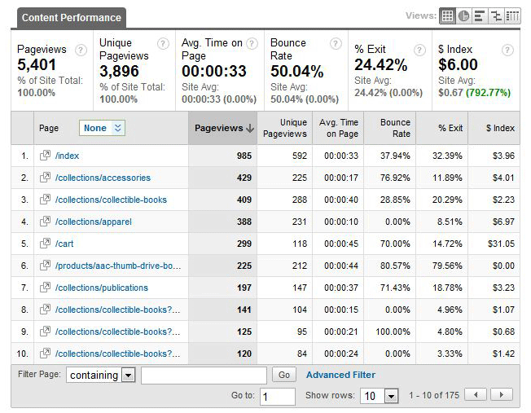531x413 pixels.
Task: Click the Filter Page text field
Action: [204, 376]
